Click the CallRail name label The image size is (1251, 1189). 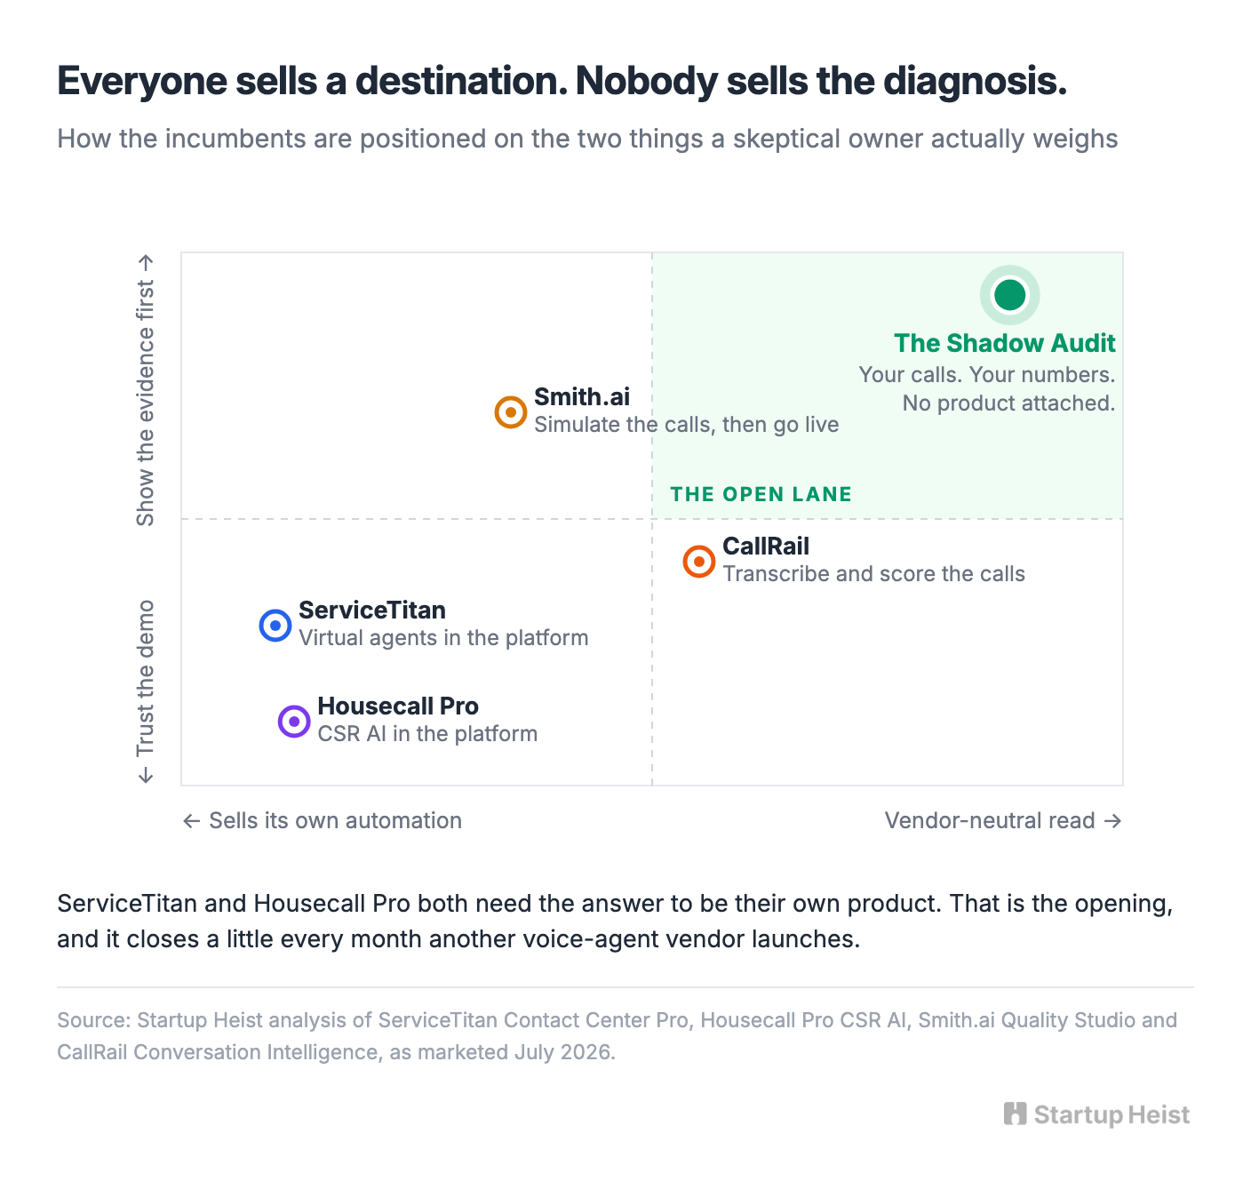766,546
